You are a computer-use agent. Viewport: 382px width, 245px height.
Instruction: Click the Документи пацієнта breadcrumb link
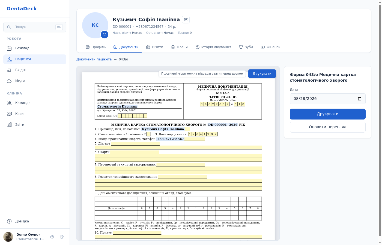coord(94,59)
